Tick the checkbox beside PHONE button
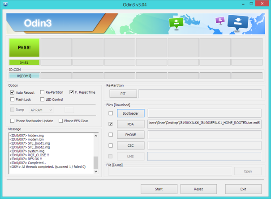This screenshot has height=199, width=271. tap(111, 134)
